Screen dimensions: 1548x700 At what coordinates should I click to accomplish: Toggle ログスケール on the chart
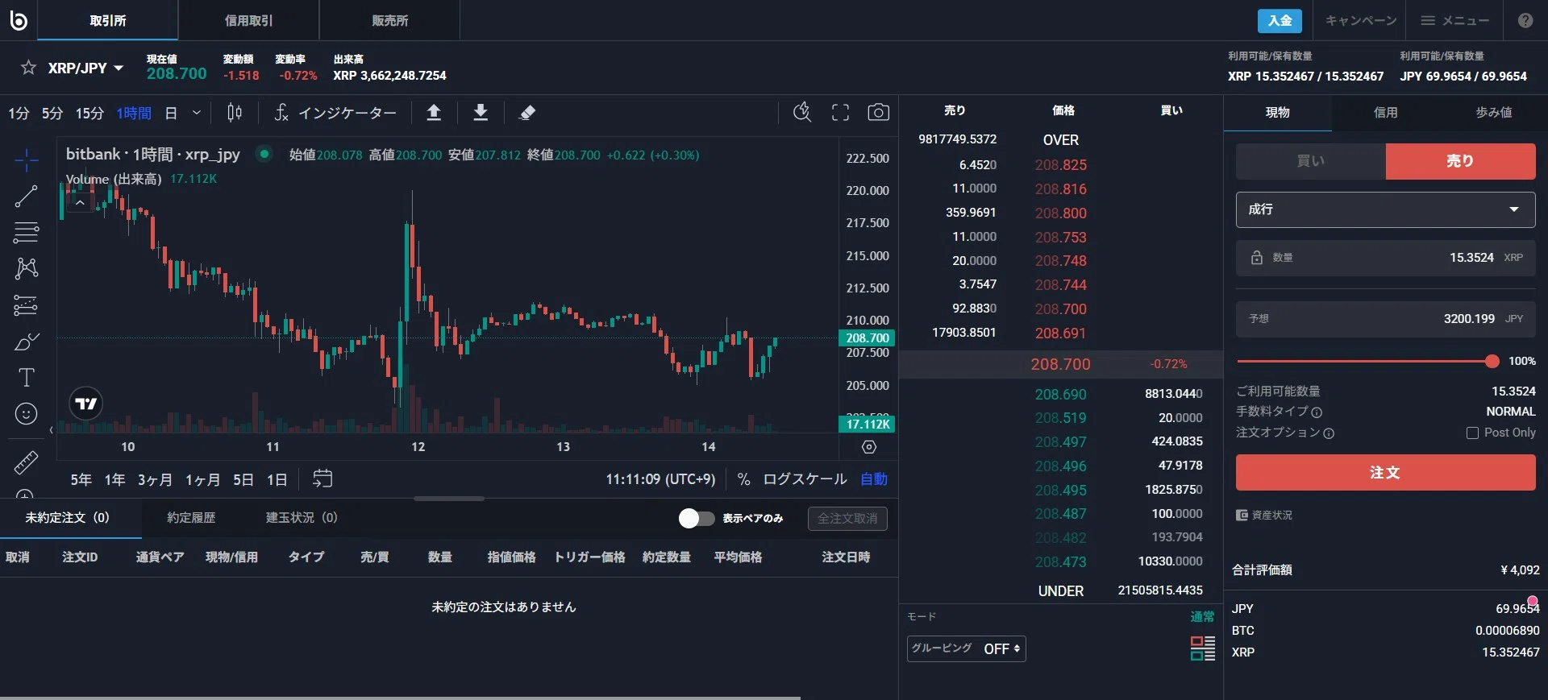[x=805, y=479]
